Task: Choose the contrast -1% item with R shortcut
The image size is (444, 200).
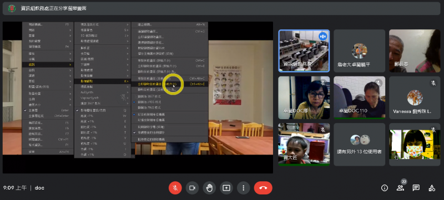Action: pyautogui.click(x=103, y=127)
